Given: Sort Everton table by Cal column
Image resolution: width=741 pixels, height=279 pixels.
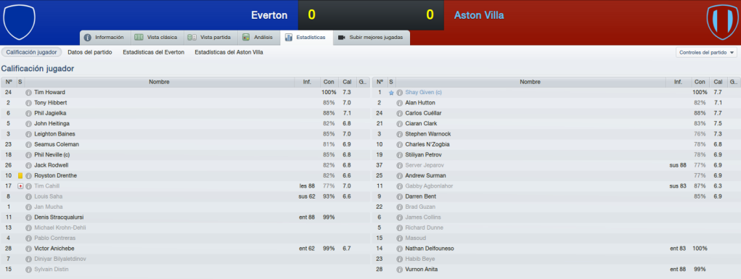Looking at the screenshot, I should coord(348,82).
